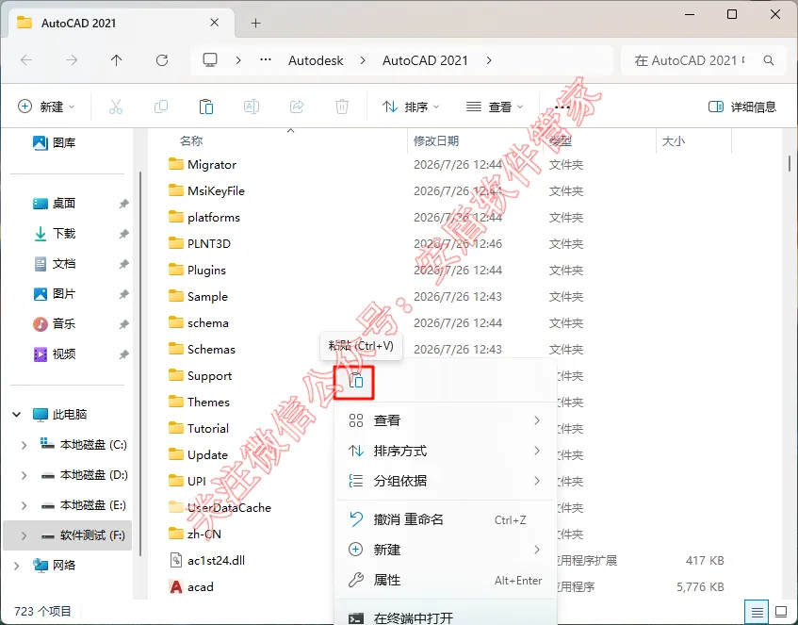Open 分组依据 submenu in context menu
The width and height of the screenshot is (798, 625).
(445, 481)
